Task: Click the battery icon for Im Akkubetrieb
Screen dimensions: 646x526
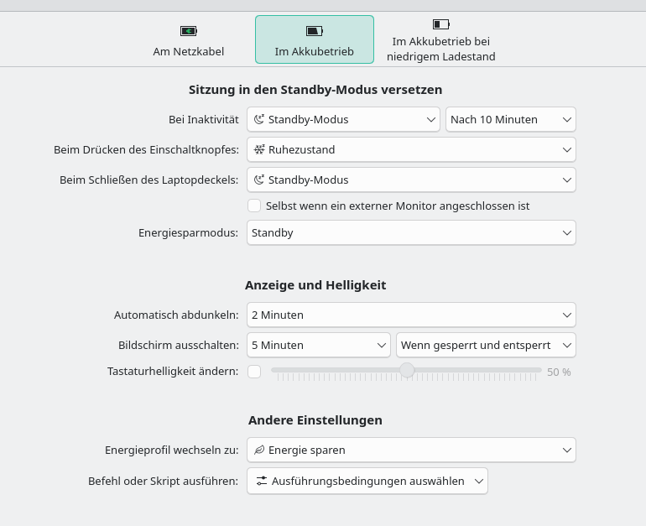Action: pos(315,31)
